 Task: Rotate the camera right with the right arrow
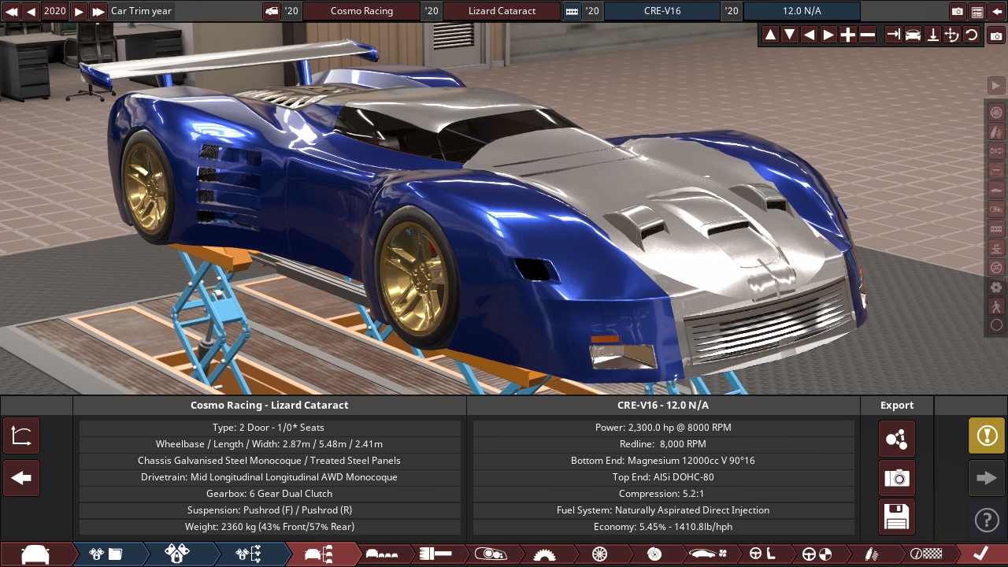[x=828, y=35]
